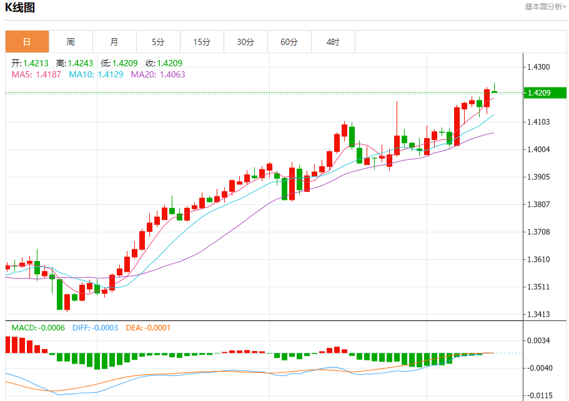Click the MA20 indicator label
This screenshot has width=569, height=401.
click(158, 74)
